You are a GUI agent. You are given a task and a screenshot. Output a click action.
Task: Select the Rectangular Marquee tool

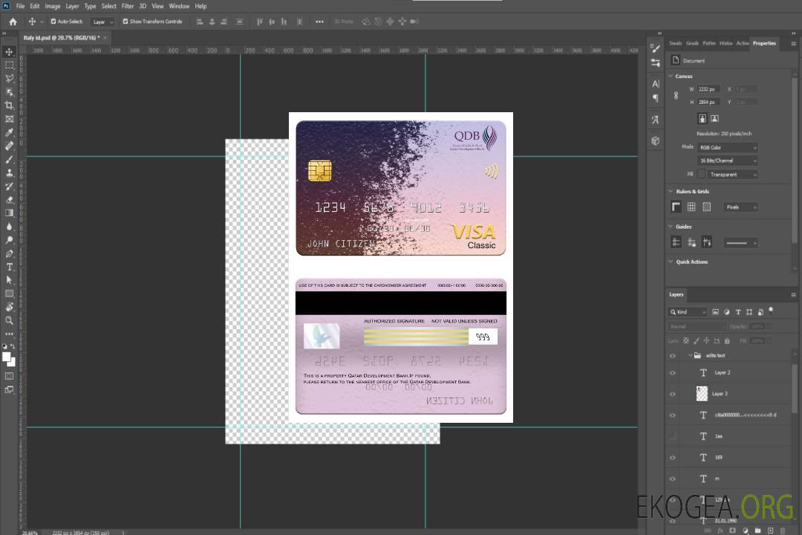[9, 65]
